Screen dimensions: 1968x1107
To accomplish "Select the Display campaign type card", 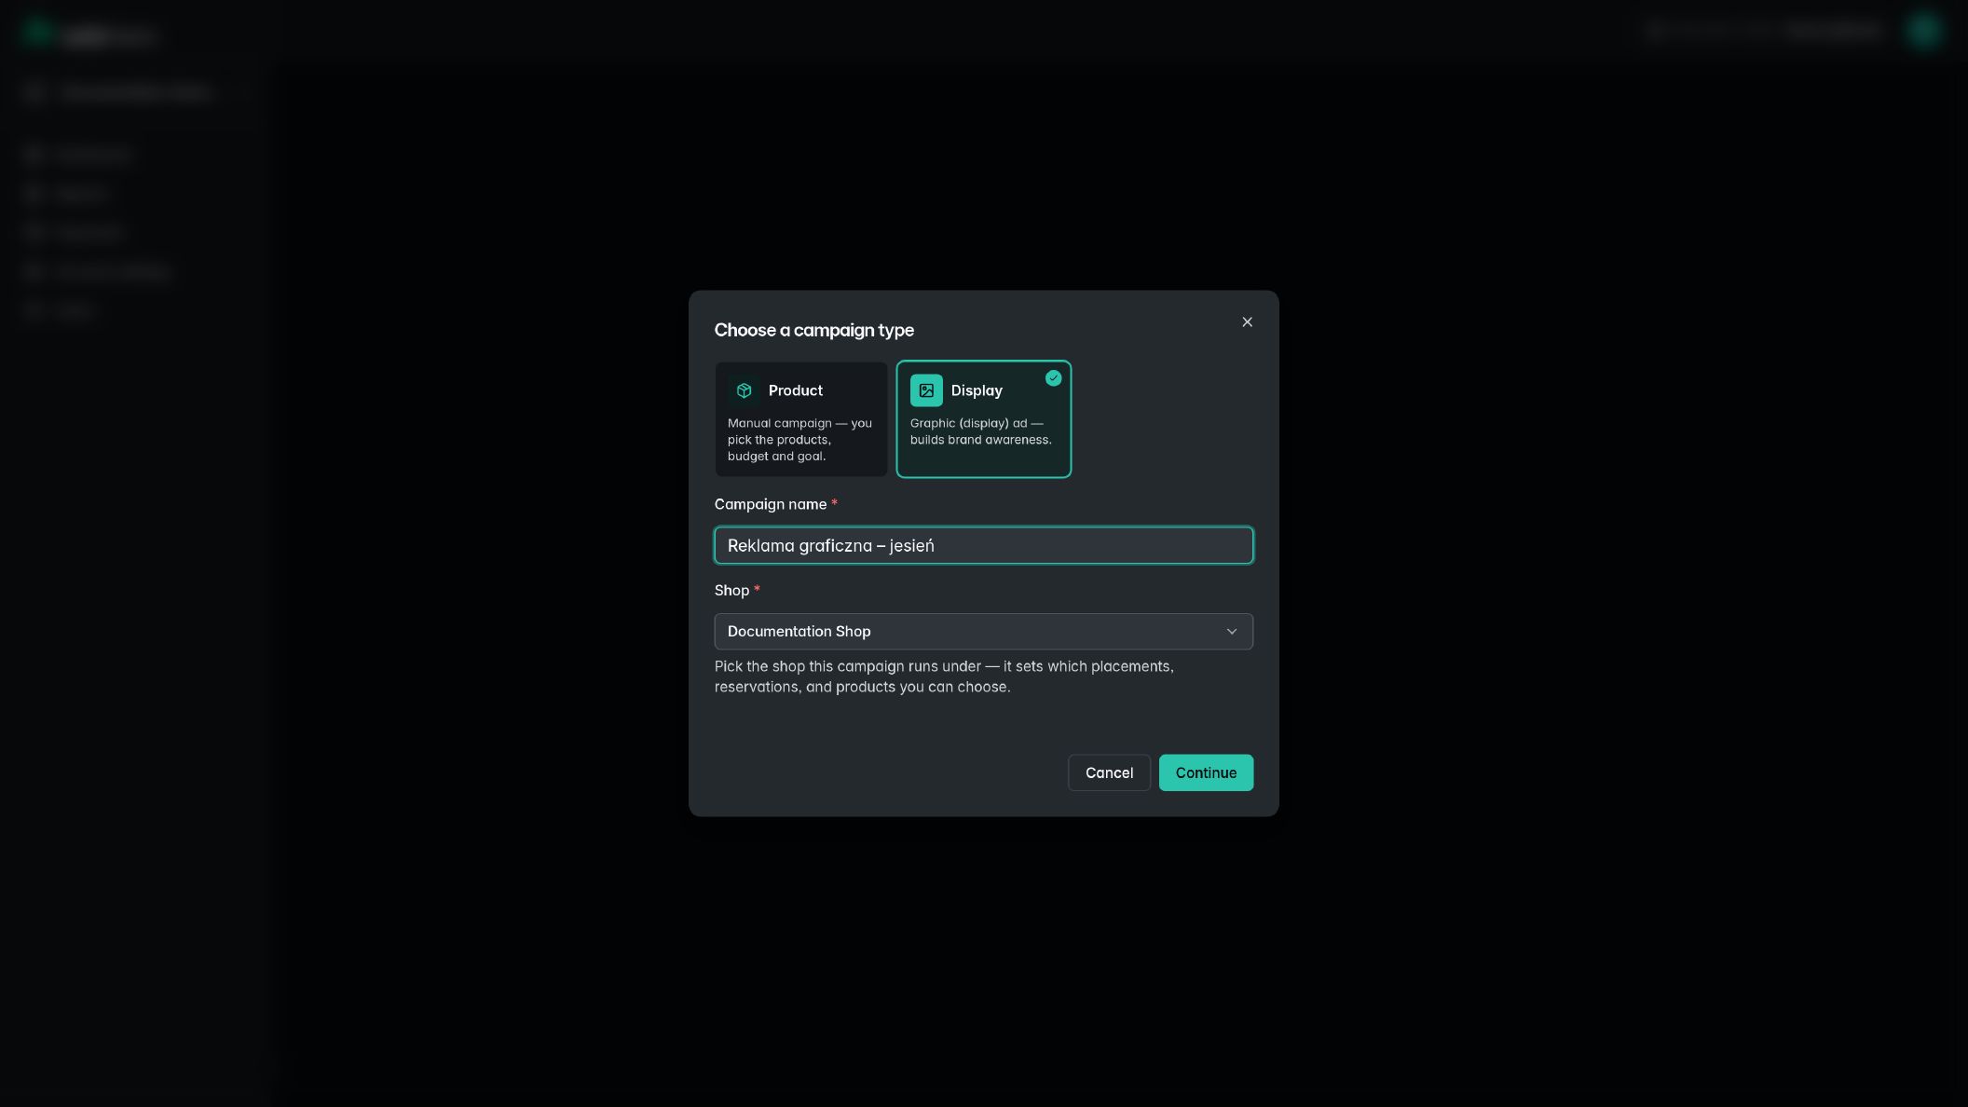I will pos(984,419).
